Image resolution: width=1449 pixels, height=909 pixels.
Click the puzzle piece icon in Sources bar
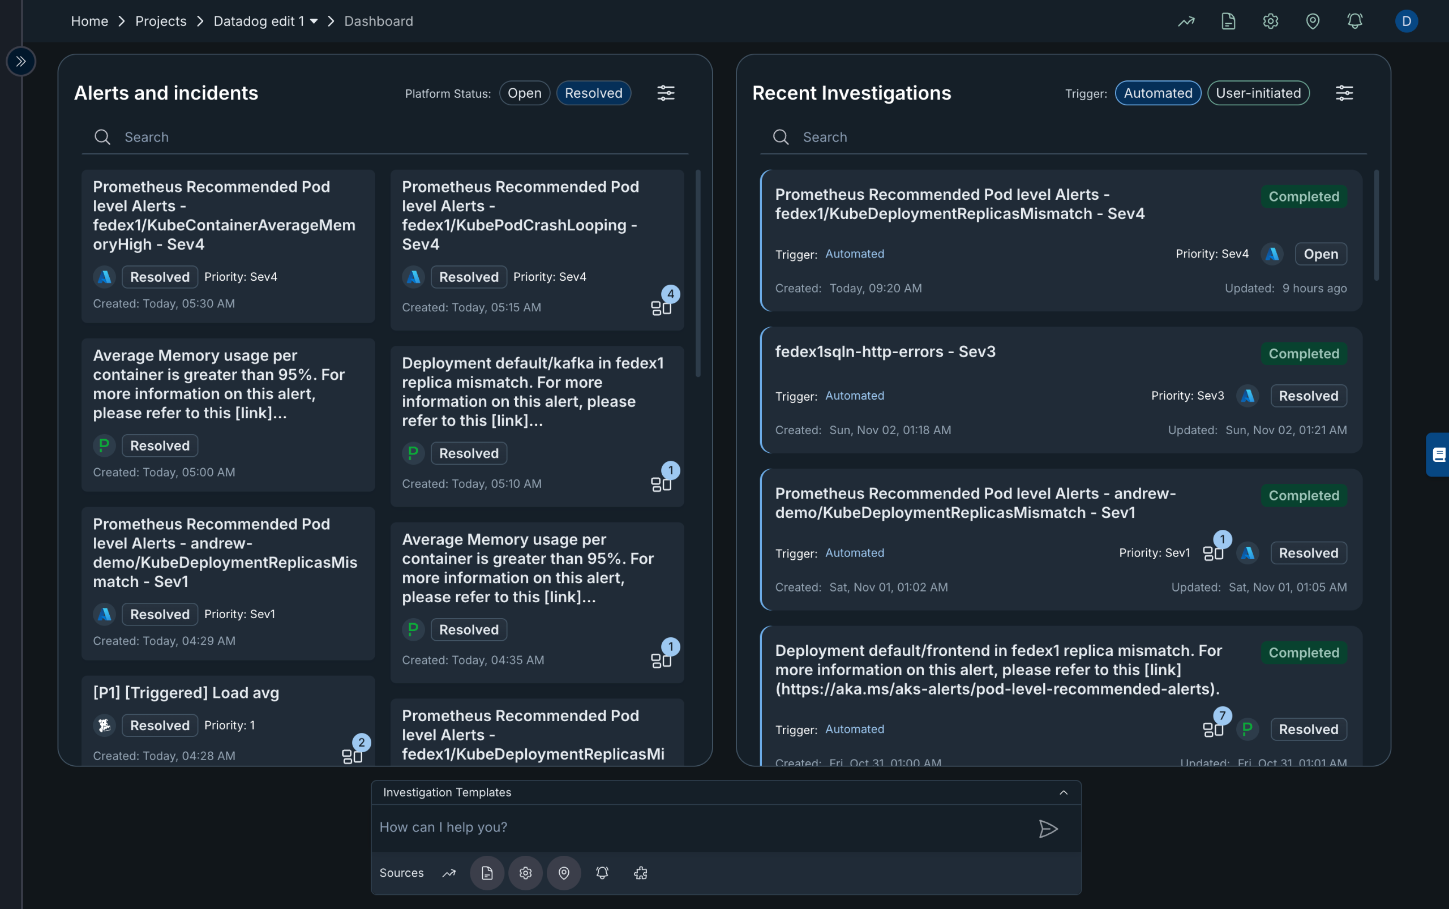click(640, 873)
